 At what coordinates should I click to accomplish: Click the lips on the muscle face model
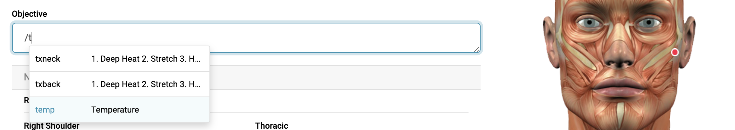619,88
